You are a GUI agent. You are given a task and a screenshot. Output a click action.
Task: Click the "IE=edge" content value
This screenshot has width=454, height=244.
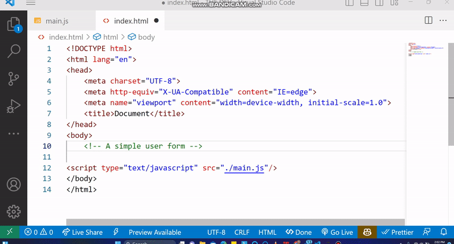(x=292, y=92)
